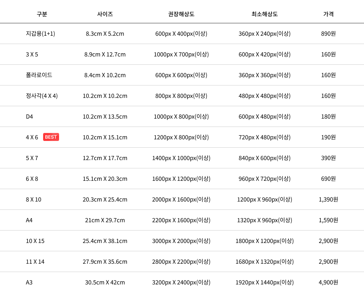Select the 권장해상도 column header

(x=181, y=14)
